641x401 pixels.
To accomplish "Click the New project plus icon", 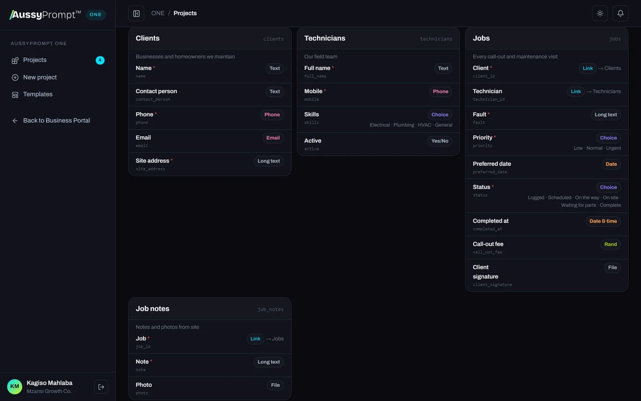I will point(15,77).
